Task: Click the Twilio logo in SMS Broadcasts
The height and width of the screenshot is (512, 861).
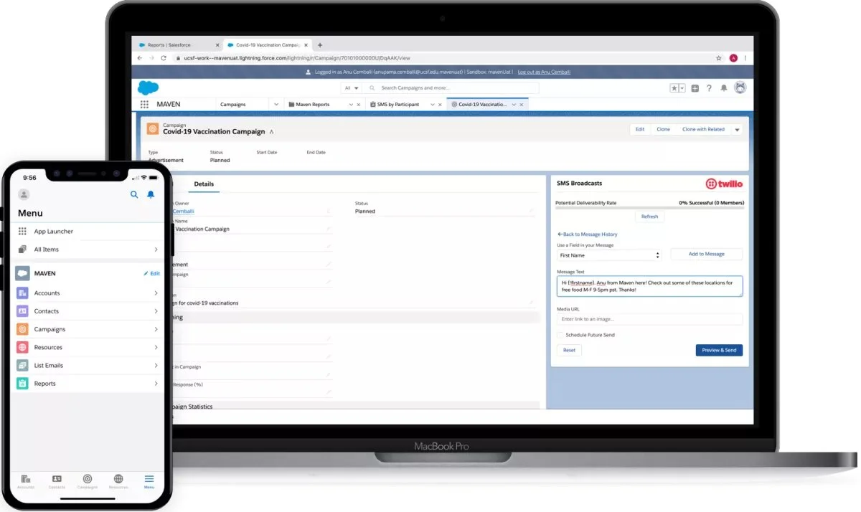Action: 725,183
